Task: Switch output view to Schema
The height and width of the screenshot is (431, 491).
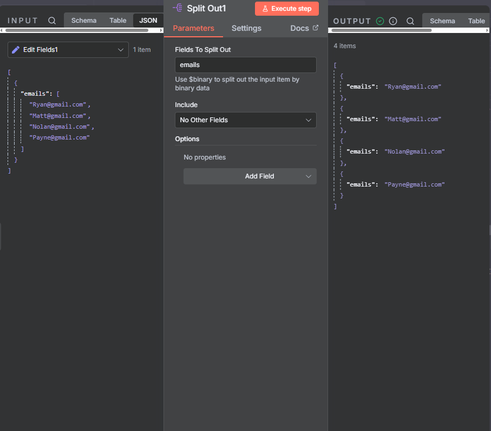Action: (442, 21)
